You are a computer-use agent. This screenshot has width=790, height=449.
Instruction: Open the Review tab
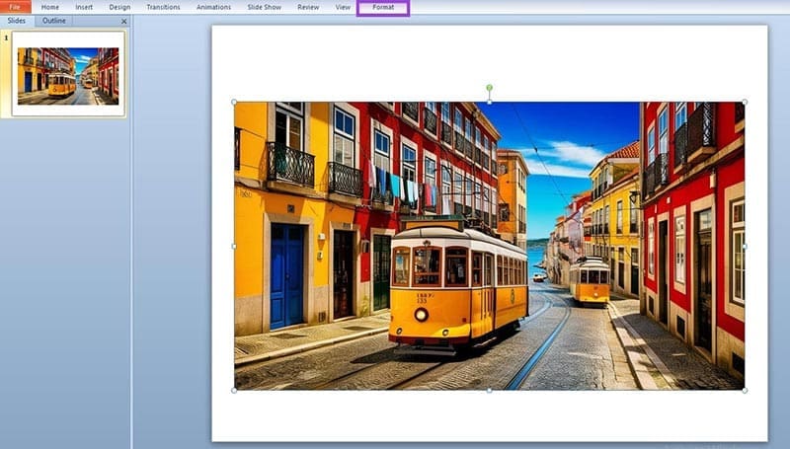pyautogui.click(x=308, y=7)
